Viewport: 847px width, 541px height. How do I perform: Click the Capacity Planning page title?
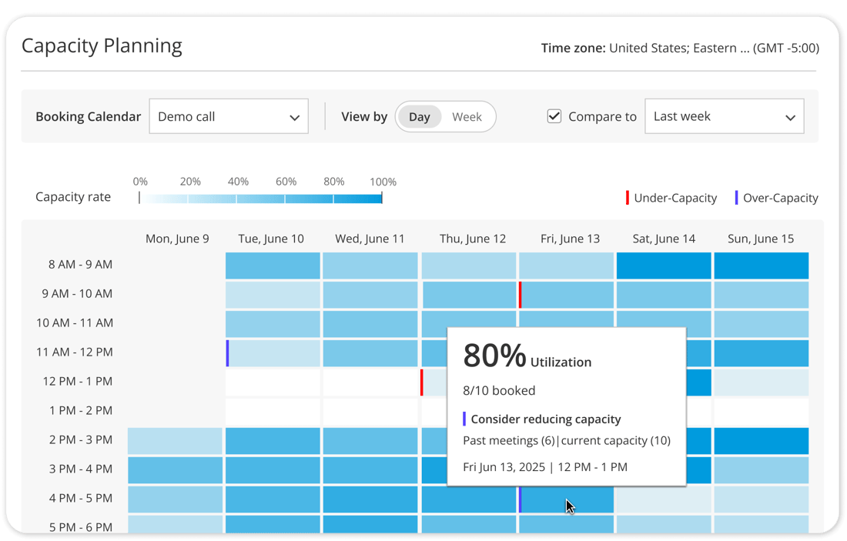click(101, 46)
